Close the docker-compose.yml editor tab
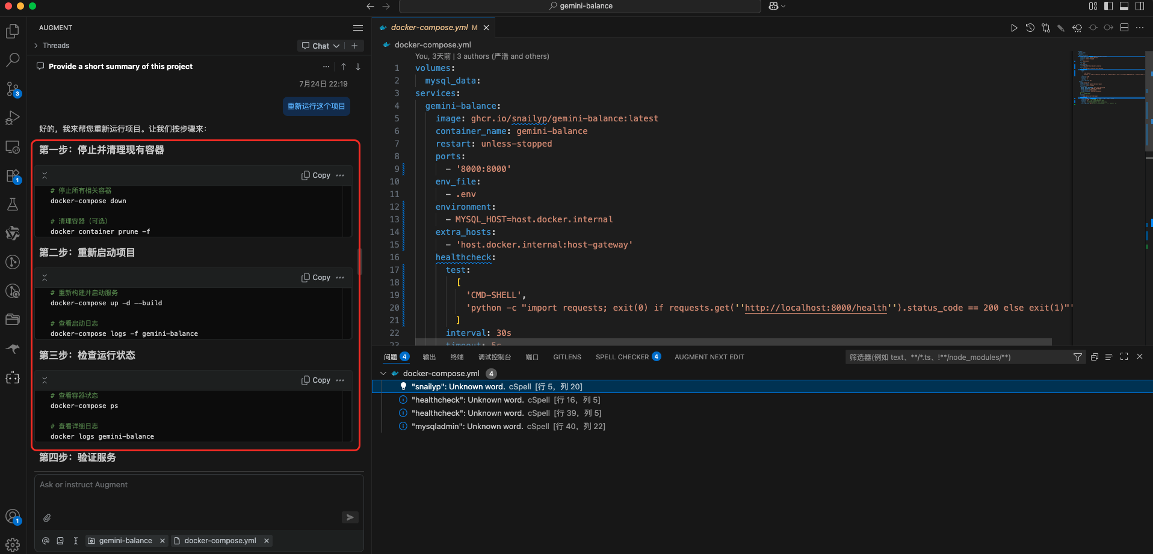 click(x=486, y=28)
